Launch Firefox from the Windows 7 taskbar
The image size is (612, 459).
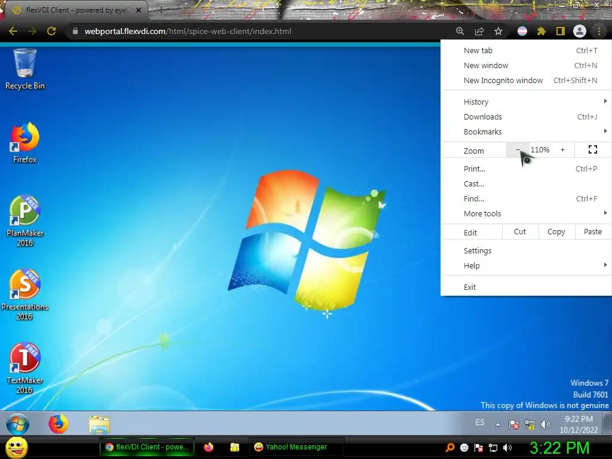click(x=58, y=424)
